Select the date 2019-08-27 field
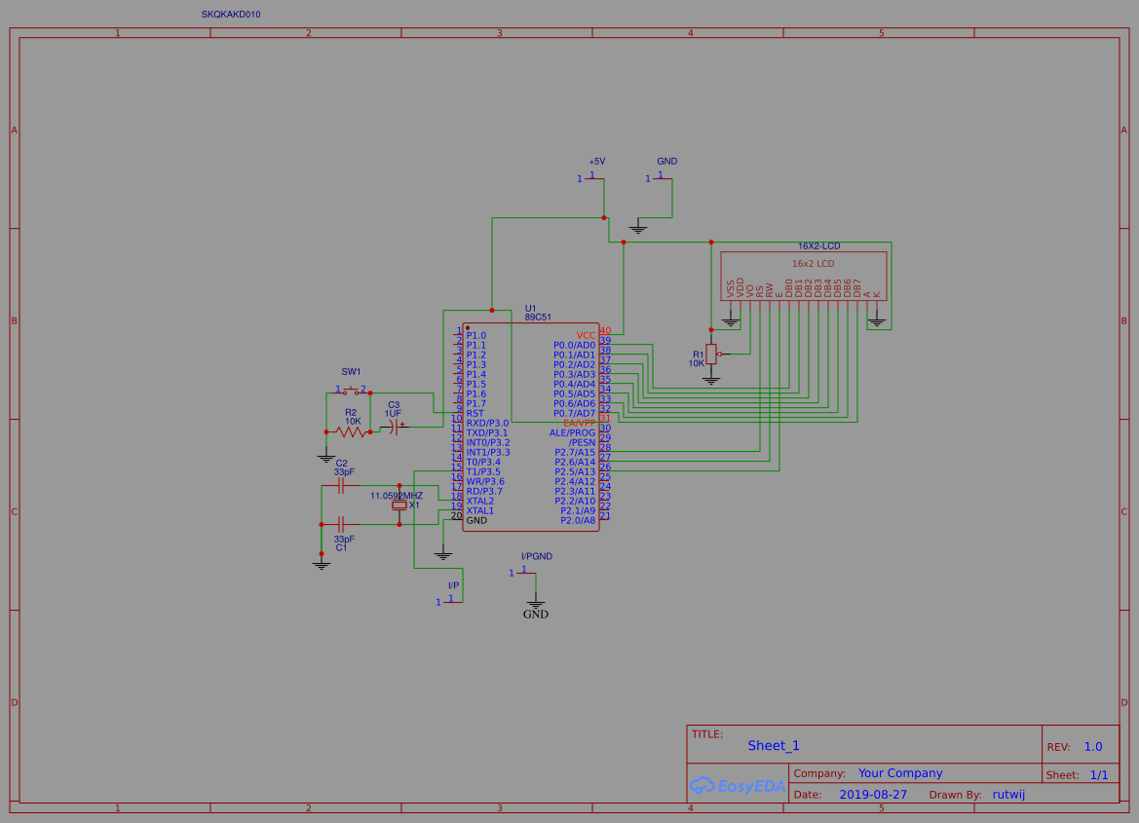Viewport: 1139px width, 823px height. point(873,795)
